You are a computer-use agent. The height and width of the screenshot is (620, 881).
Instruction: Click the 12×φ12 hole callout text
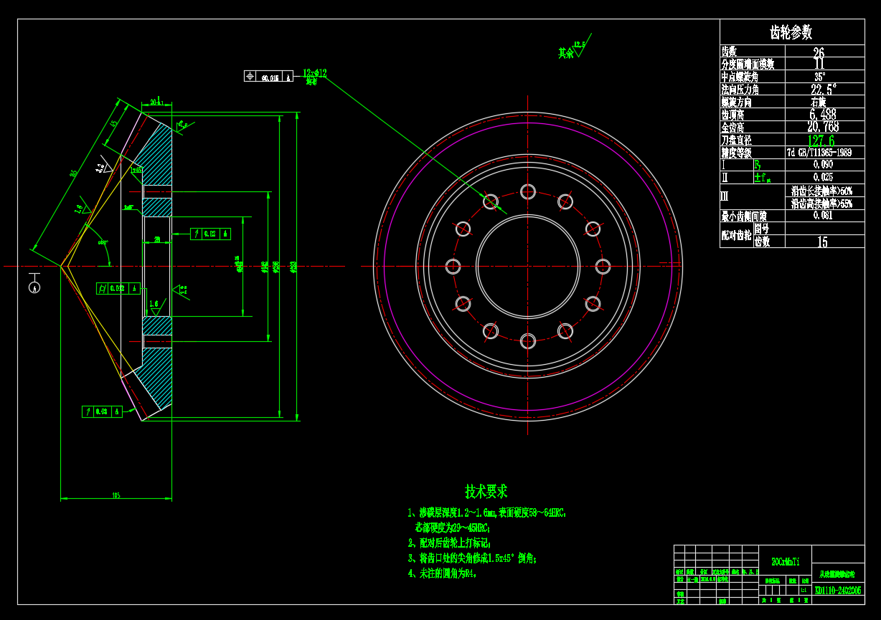314,74
